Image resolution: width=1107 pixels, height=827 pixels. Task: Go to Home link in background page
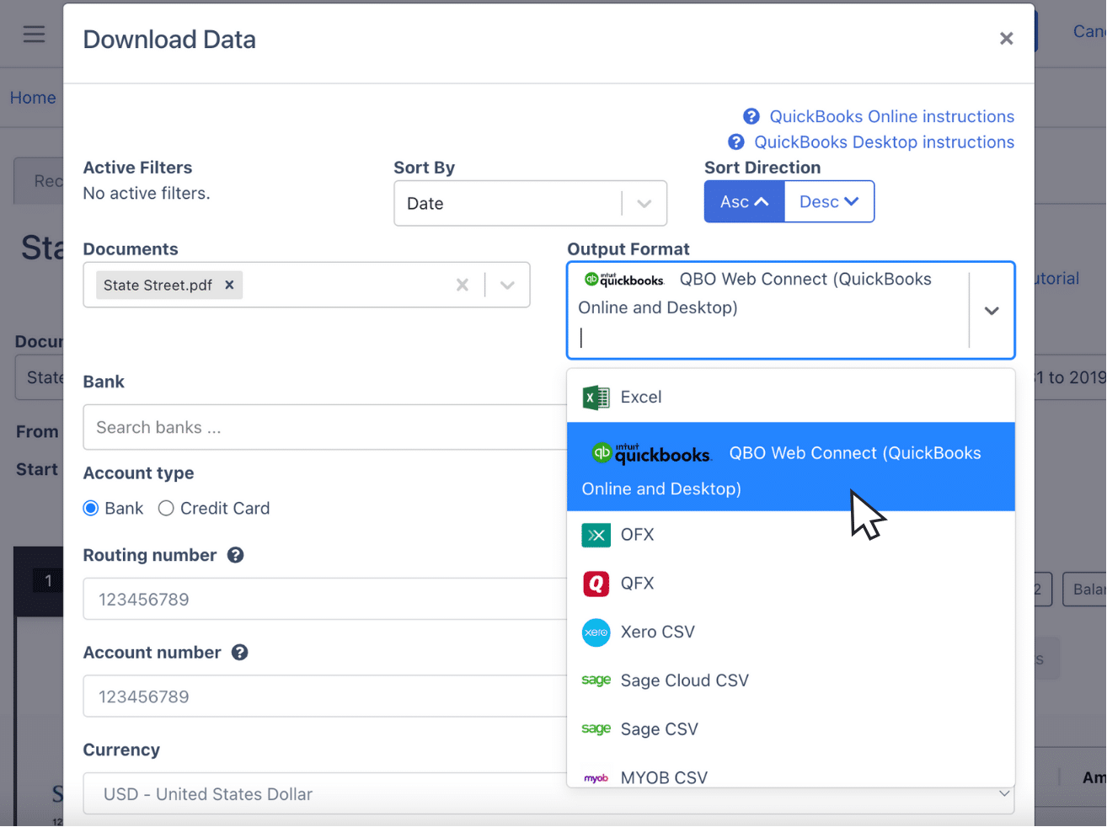33,98
